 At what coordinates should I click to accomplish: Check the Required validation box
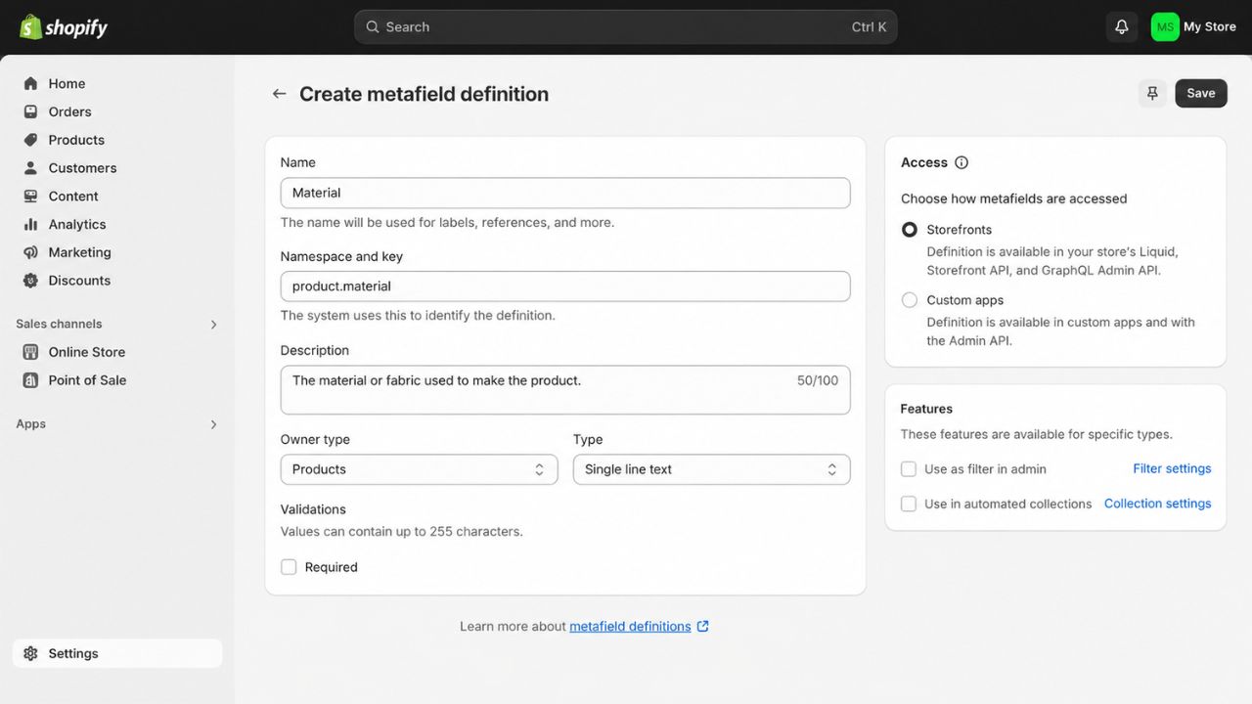click(x=289, y=567)
